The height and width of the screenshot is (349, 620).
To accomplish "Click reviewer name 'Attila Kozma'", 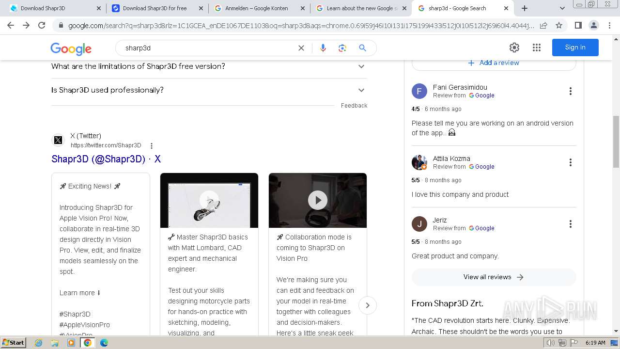I will (x=451, y=159).
